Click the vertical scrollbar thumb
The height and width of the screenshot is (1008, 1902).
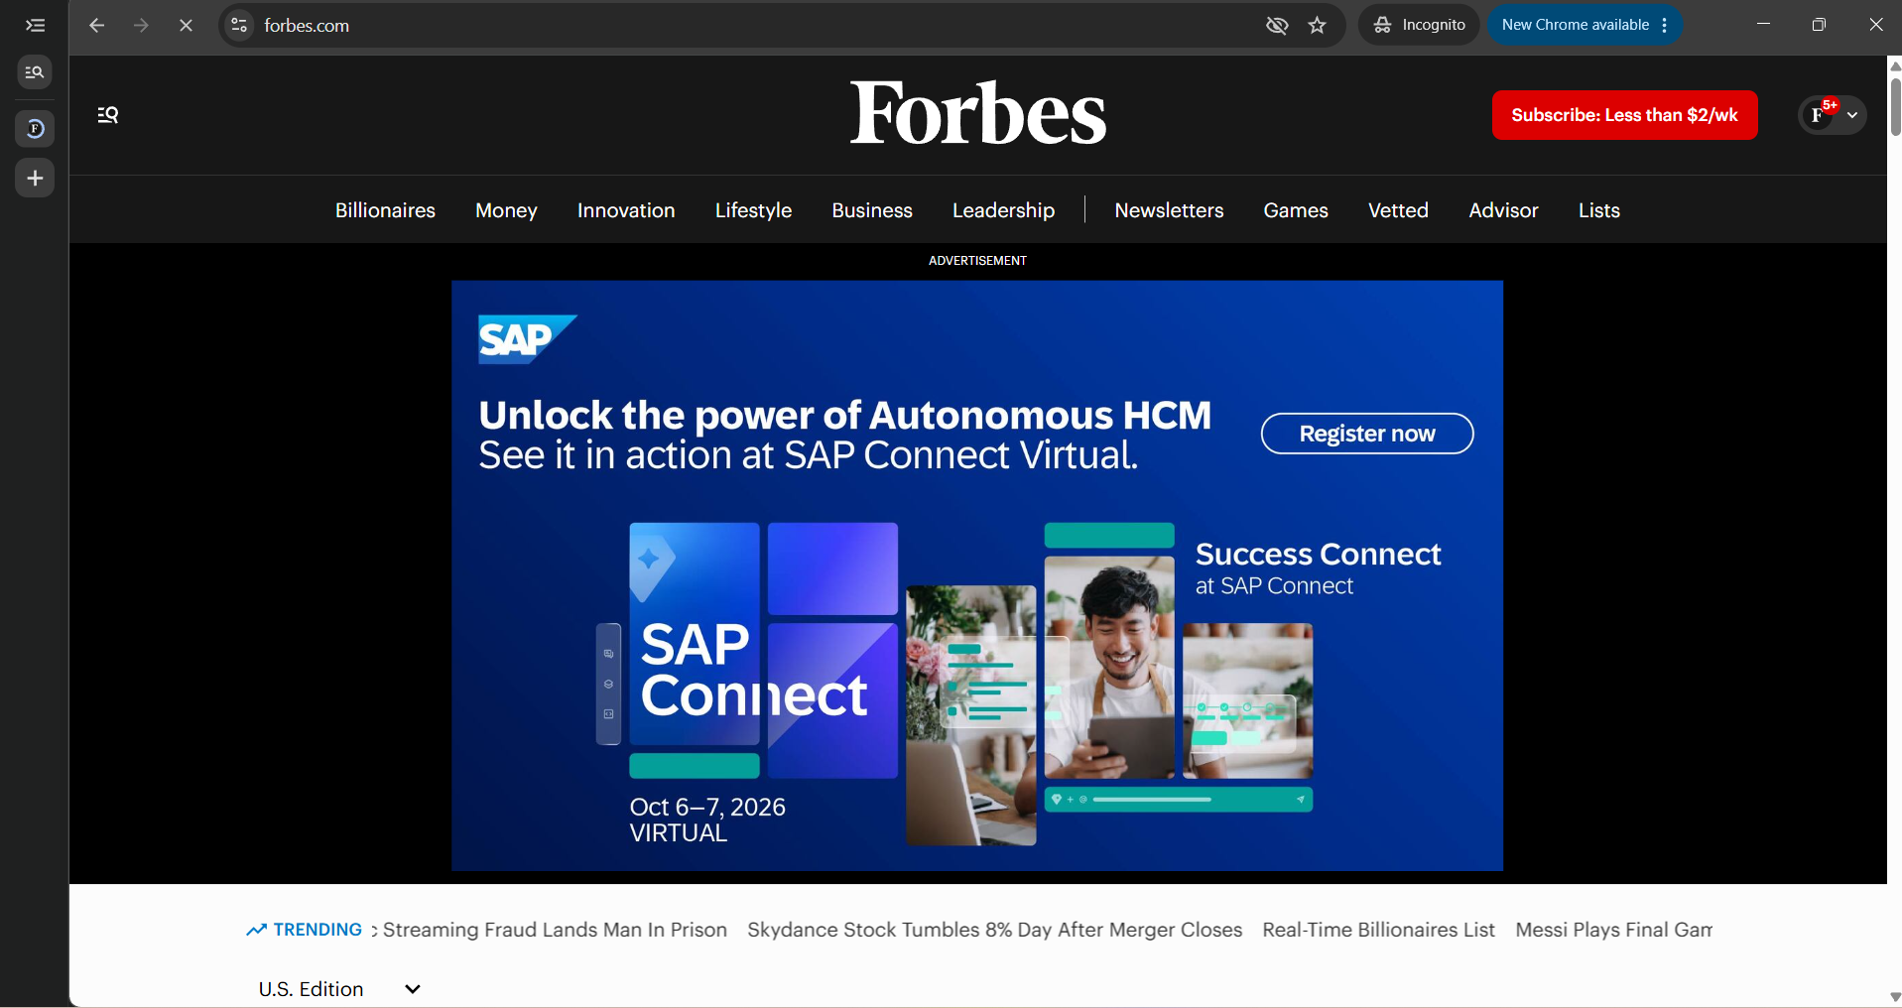[x=1894, y=106]
